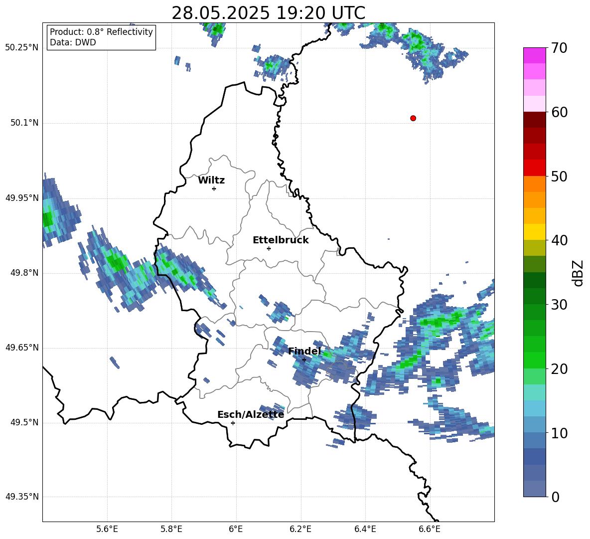Click the 6°E longitude label

pos(236,529)
